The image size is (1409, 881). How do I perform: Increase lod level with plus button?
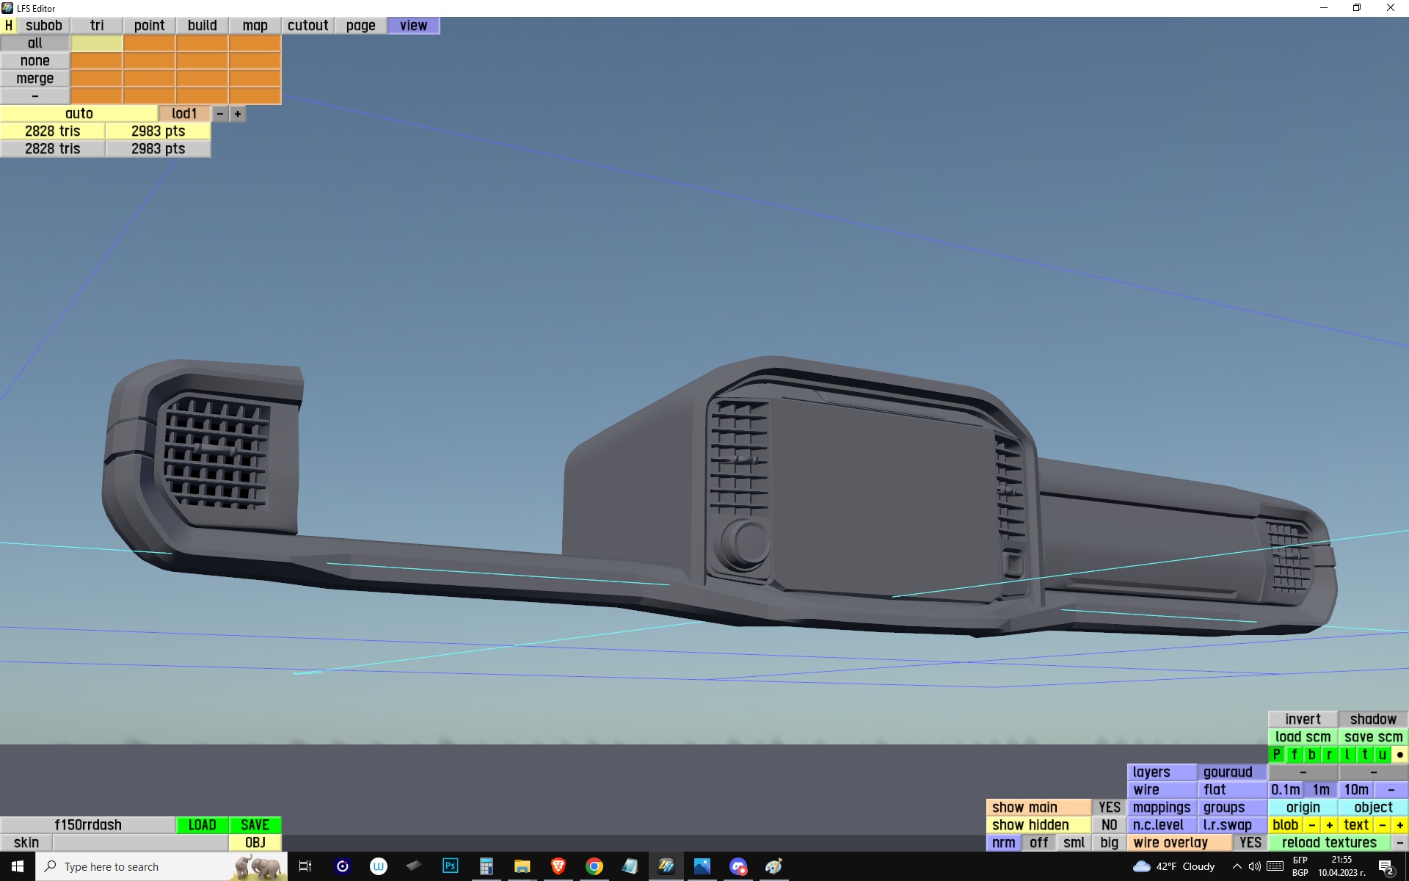(238, 114)
